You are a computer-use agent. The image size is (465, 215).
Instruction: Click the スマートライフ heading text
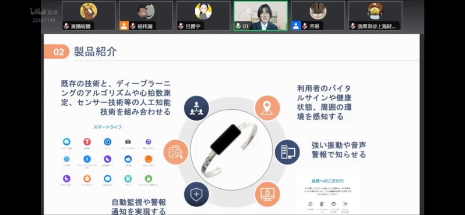pyautogui.click(x=108, y=127)
